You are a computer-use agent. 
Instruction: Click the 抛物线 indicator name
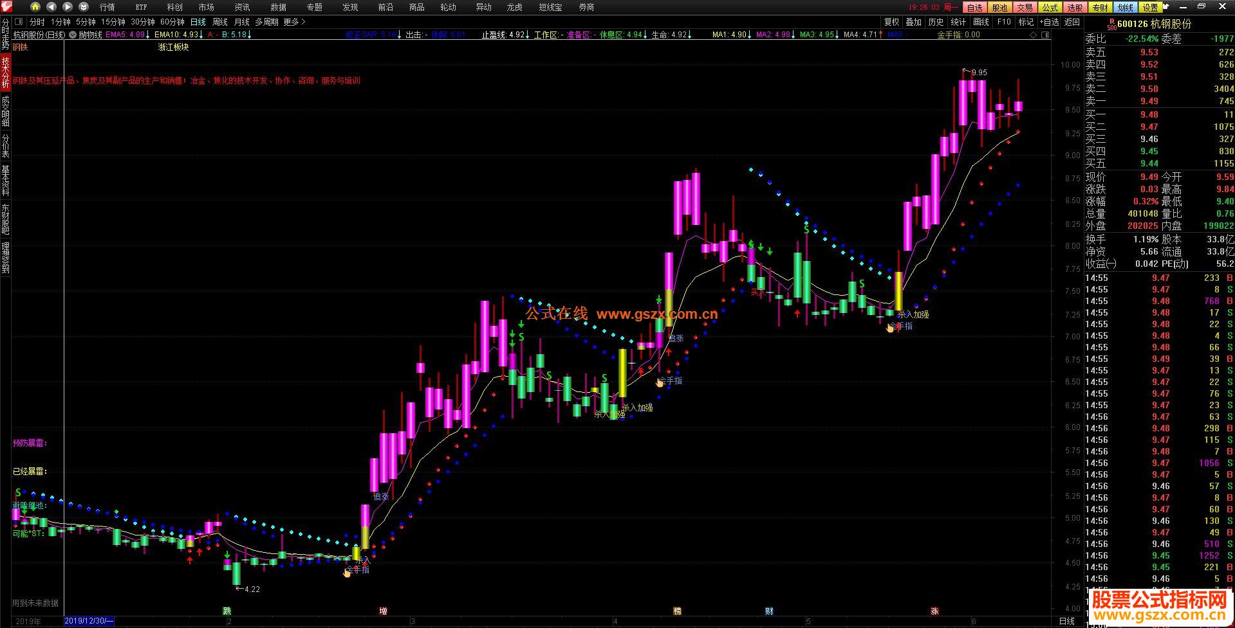coord(91,35)
